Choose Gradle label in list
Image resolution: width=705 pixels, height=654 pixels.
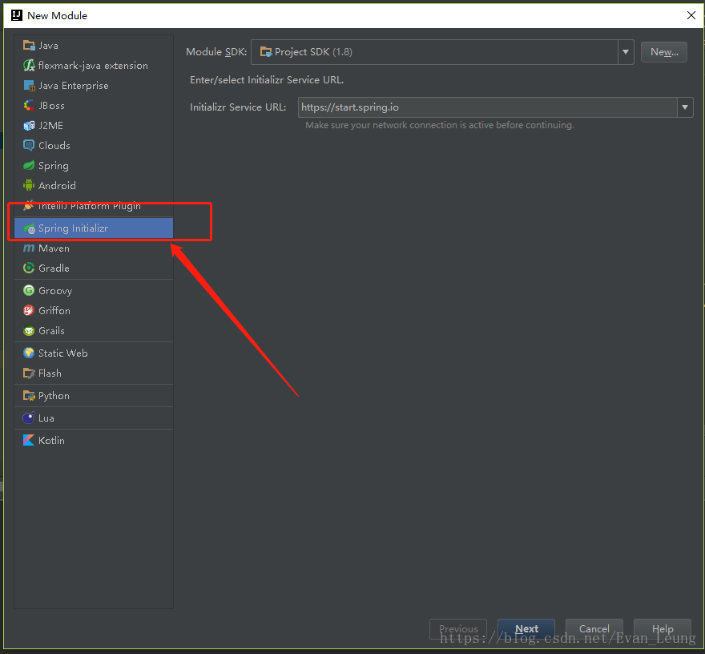[x=54, y=268]
